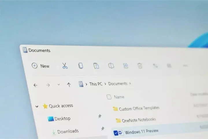This screenshot has height=139, width=208.
Task: Uncheck the Windows 11 Preview file checkbox
Action: tap(116, 133)
